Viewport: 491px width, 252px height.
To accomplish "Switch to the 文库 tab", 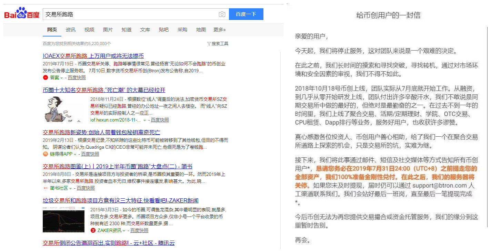I will (x=145, y=30).
